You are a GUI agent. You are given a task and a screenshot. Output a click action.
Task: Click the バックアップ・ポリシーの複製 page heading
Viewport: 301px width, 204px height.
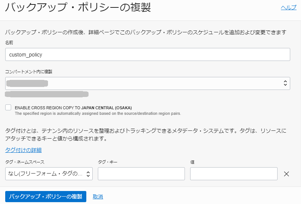tap(78, 7)
